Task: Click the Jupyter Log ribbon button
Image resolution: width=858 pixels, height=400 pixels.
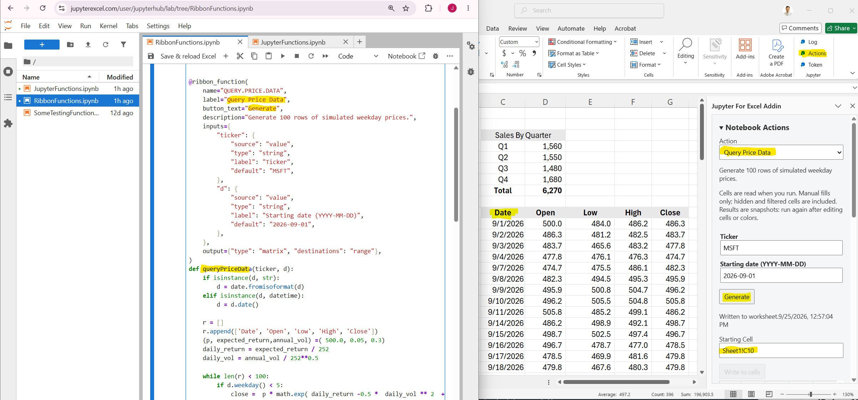Action: (x=809, y=42)
